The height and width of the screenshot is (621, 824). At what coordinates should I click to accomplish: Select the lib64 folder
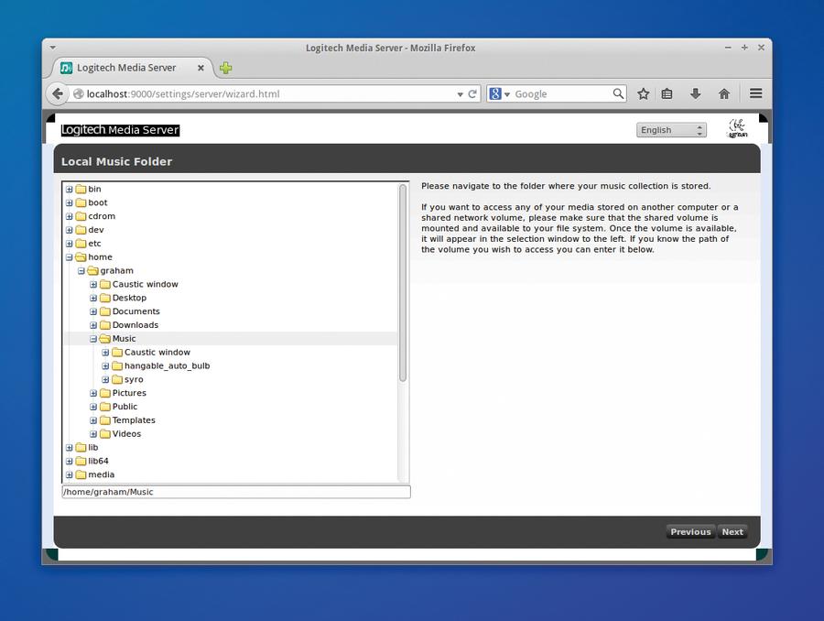[x=98, y=461]
